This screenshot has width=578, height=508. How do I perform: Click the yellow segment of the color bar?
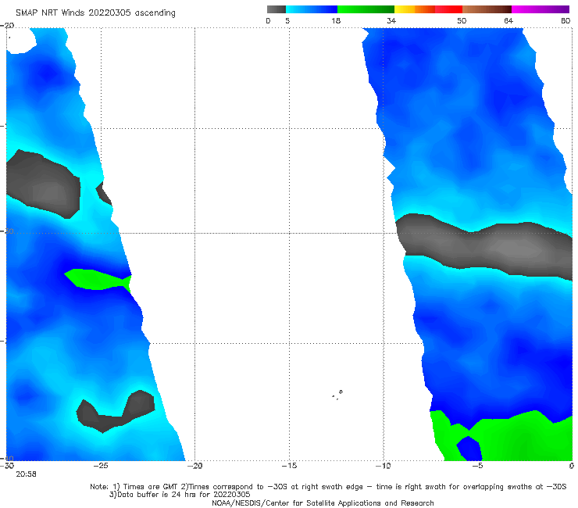pyautogui.click(x=405, y=9)
